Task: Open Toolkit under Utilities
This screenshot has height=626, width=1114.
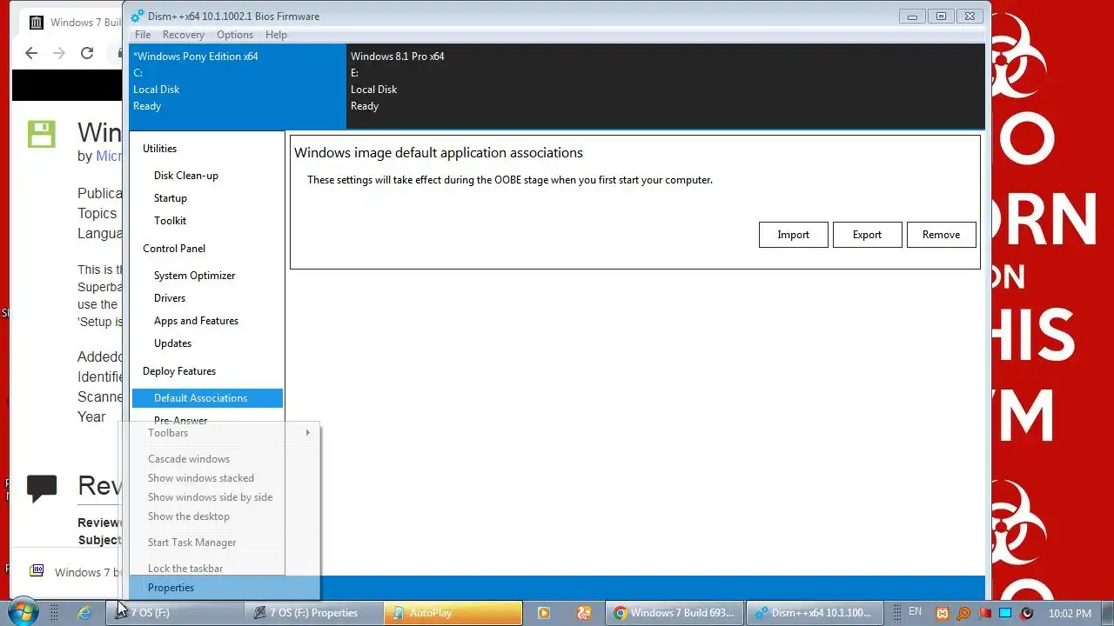Action: click(170, 221)
